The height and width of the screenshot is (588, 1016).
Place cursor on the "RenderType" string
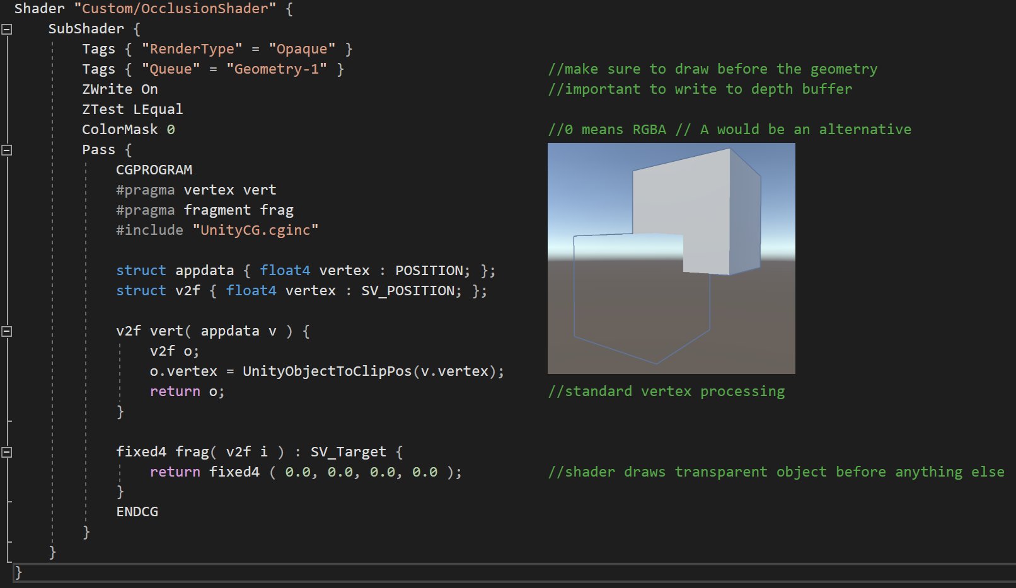point(192,49)
